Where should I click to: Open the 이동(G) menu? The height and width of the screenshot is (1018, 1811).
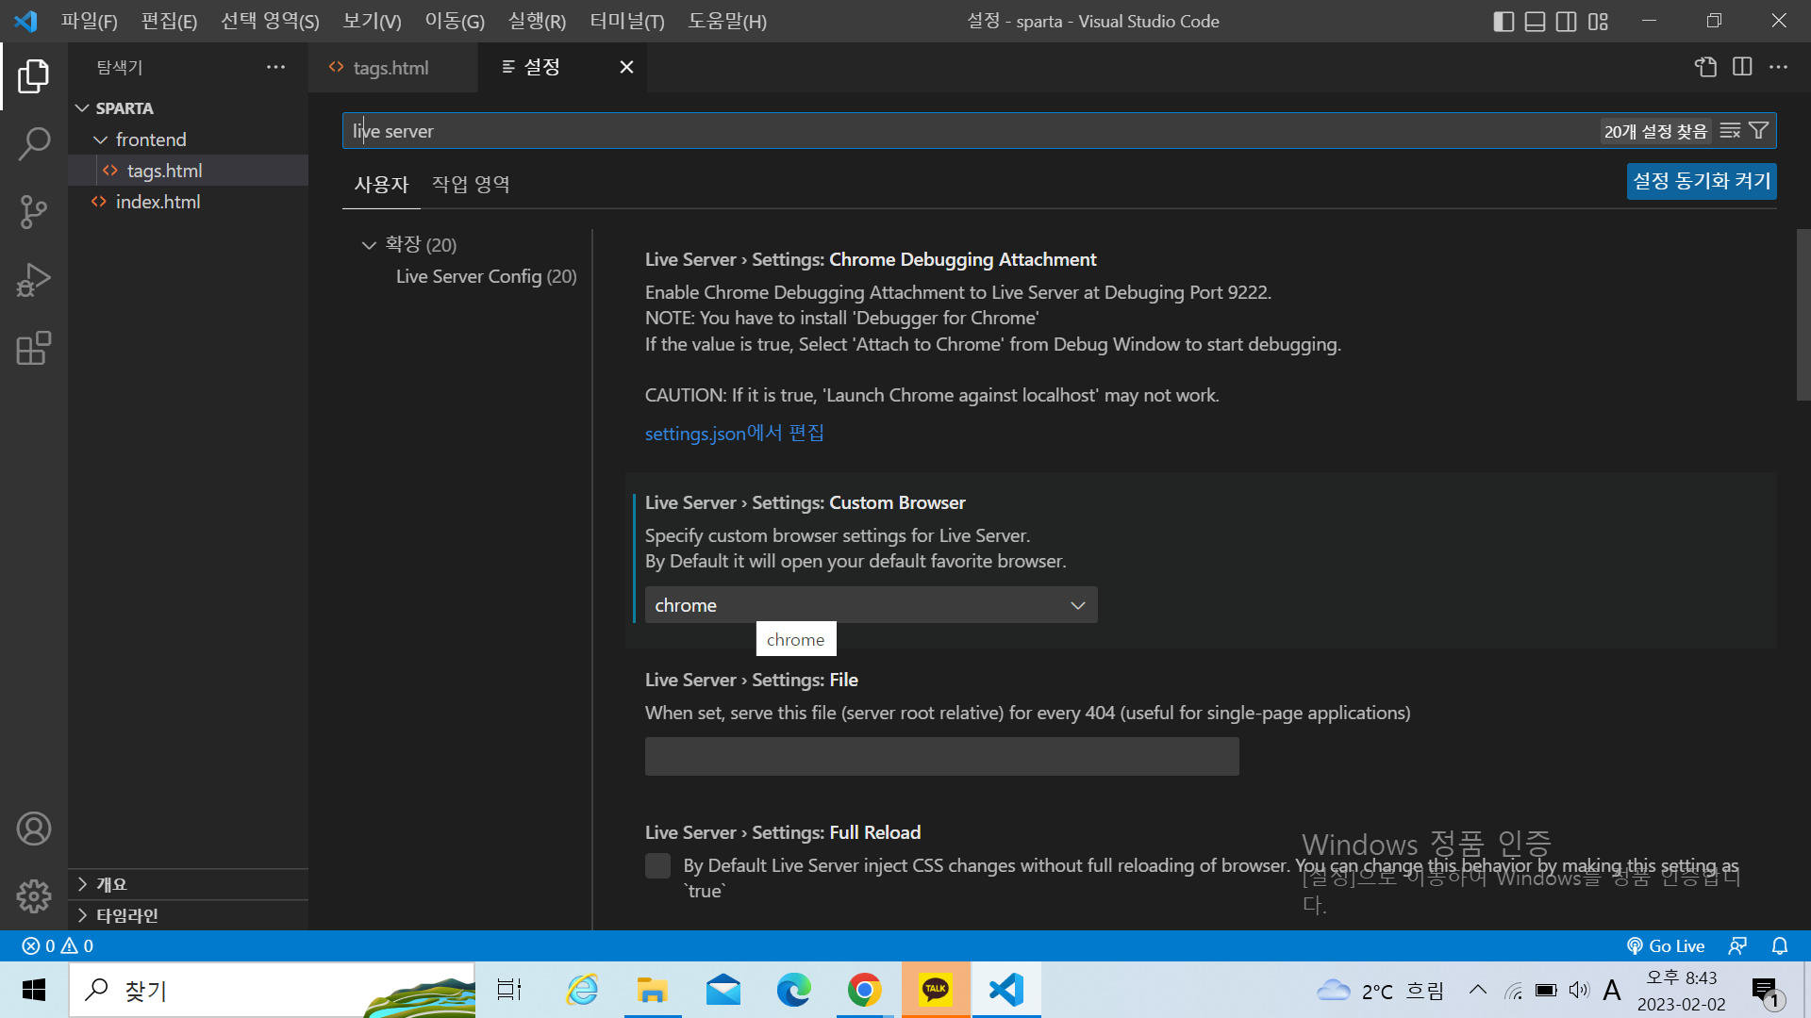point(455,21)
